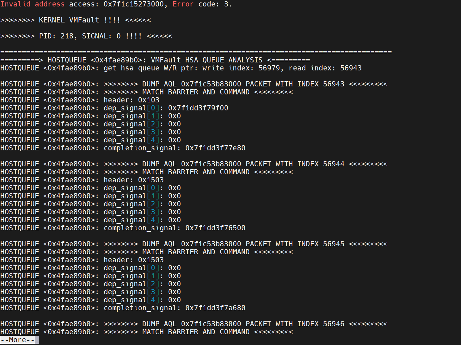Click the DUMP AQL line for INDEX 56944
This screenshot has height=345, width=461.
(194, 164)
